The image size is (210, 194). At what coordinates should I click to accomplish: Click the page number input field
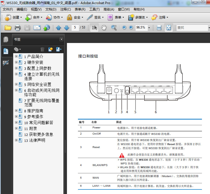click(x=75, y=28)
